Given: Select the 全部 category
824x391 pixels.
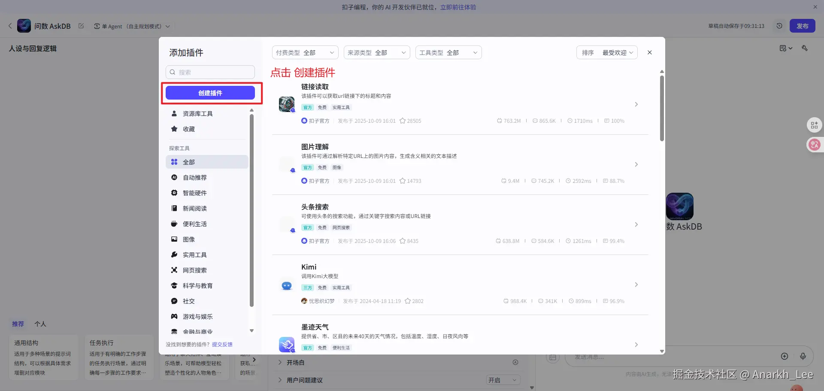Looking at the screenshot, I should (x=207, y=162).
